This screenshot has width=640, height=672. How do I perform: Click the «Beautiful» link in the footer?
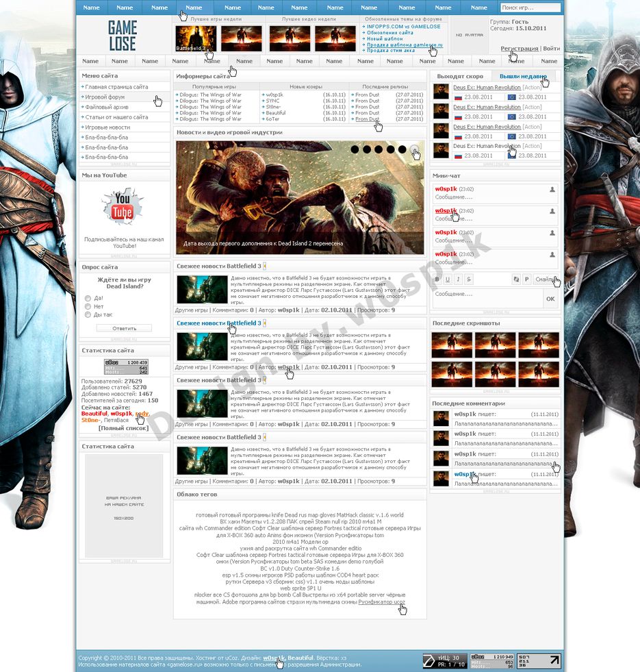[x=300, y=658]
